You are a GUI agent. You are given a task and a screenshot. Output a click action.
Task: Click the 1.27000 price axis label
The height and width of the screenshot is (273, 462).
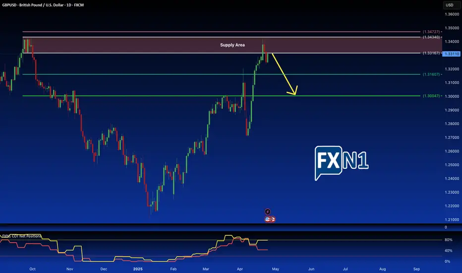[452, 137]
